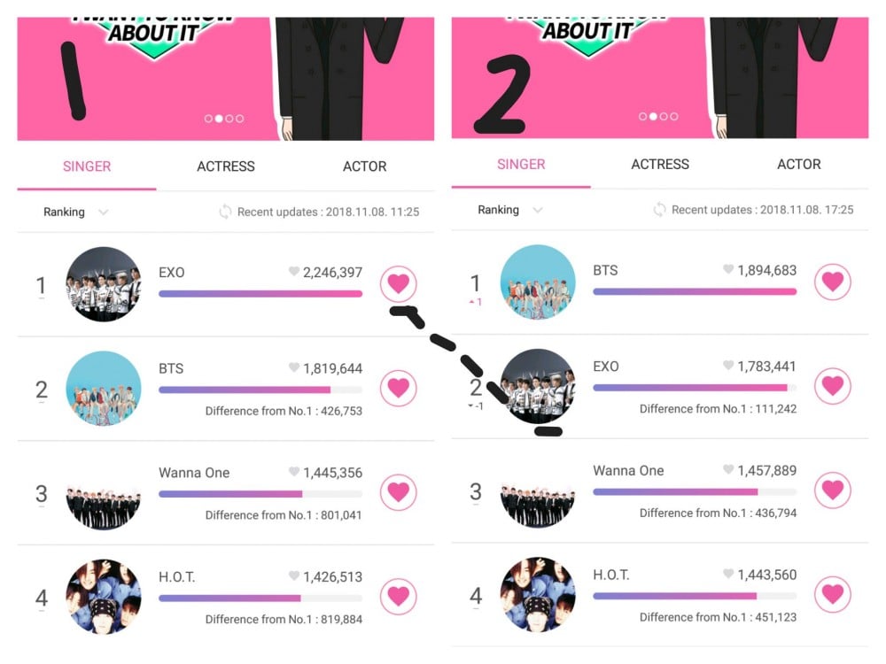
Task: Vote with heart for H.O.T. in left panel
Action: [x=399, y=596]
